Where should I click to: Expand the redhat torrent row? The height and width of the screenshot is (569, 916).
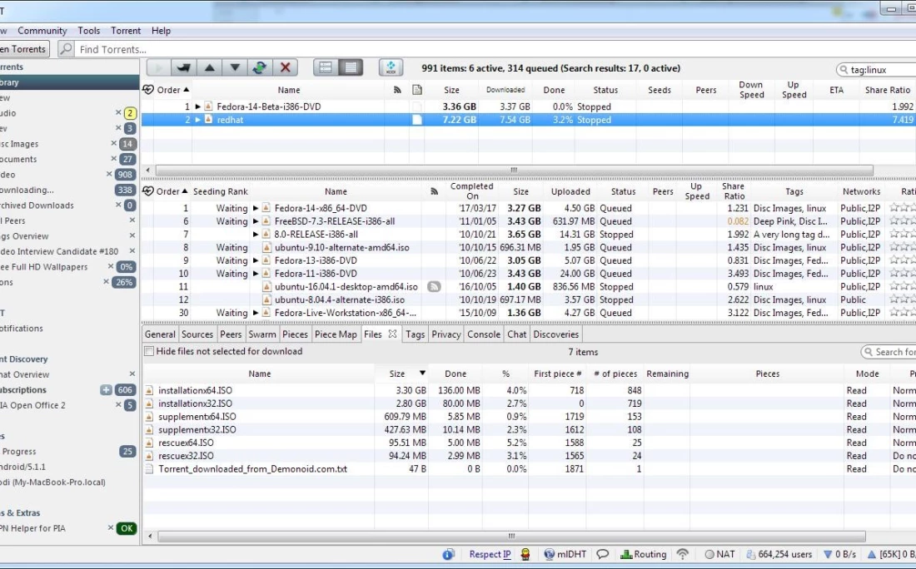tap(198, 120)
